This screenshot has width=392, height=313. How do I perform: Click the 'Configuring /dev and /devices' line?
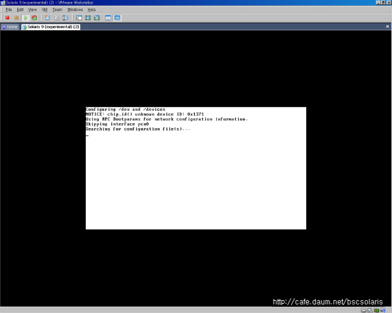(126, 110)
